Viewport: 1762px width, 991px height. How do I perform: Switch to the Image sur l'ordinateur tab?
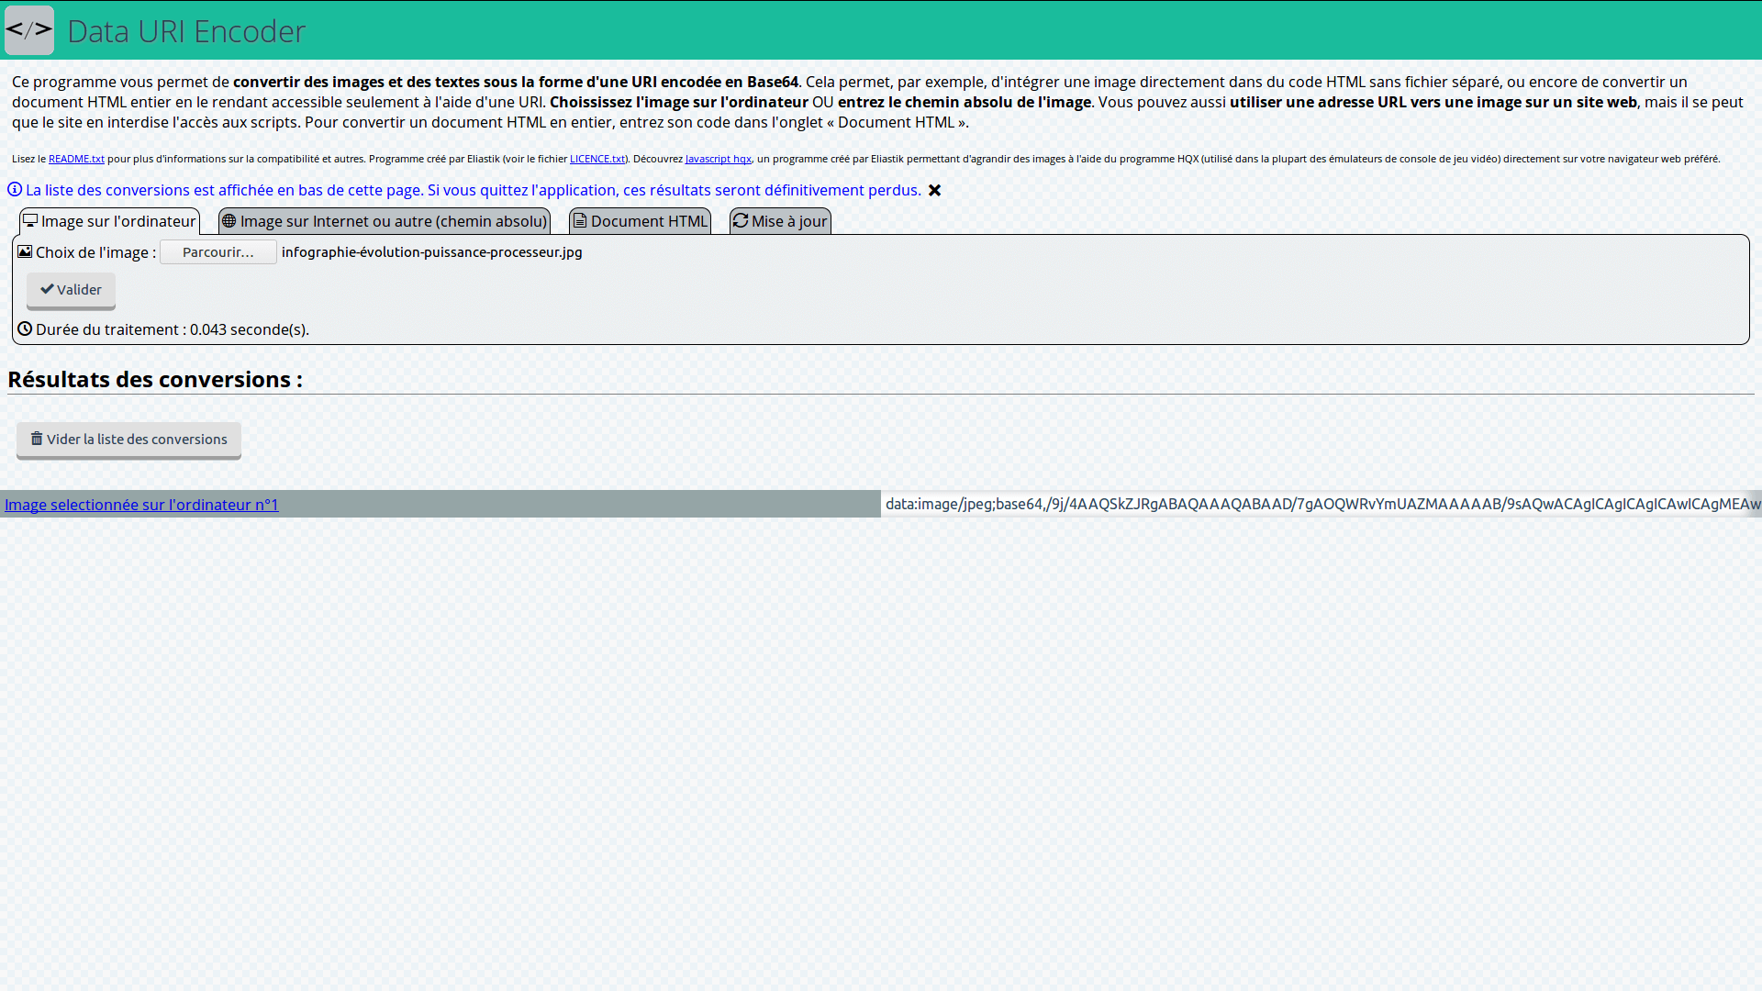117,221
